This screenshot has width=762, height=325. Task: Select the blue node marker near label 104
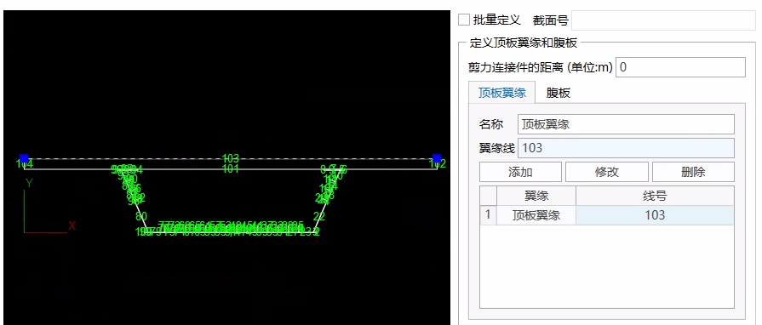pos(24,158)
